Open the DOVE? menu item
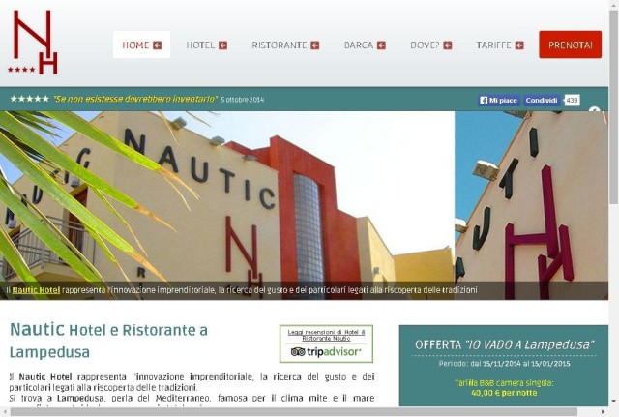Image resolution: width=619 pixels, height=417 pixels. click(x=431, y=45)
